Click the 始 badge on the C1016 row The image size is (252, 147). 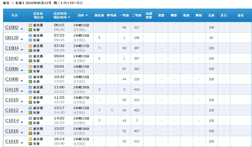30,129
